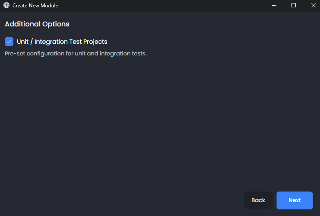Screen dimensions: 320x216
Task: Return to the previous step with Back
Action: [x=258, y=200]
